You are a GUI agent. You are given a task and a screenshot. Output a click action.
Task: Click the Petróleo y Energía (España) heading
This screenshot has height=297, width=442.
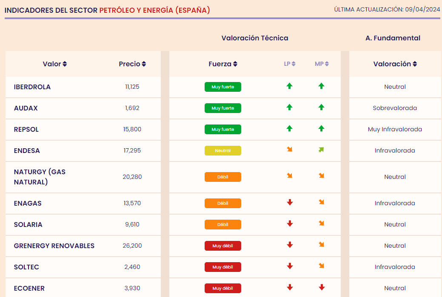154,10
